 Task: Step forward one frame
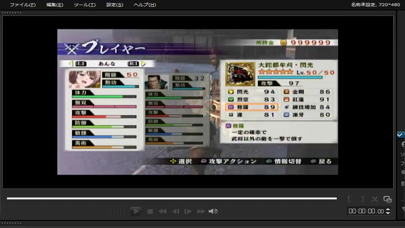[188, 212]
